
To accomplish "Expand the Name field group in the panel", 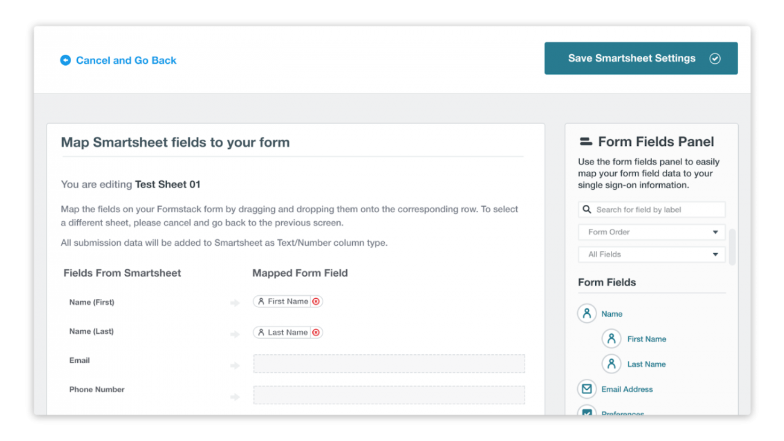I will point(610,313).
